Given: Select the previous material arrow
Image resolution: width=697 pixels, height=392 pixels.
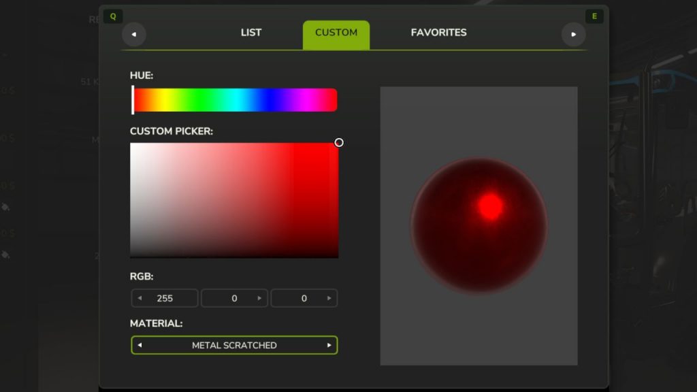Looking at the screenshot, I should coord(140,345).
